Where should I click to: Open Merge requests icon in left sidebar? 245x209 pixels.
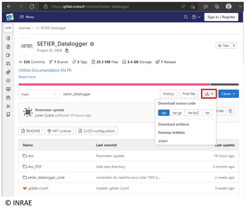[x=8, y=64]
